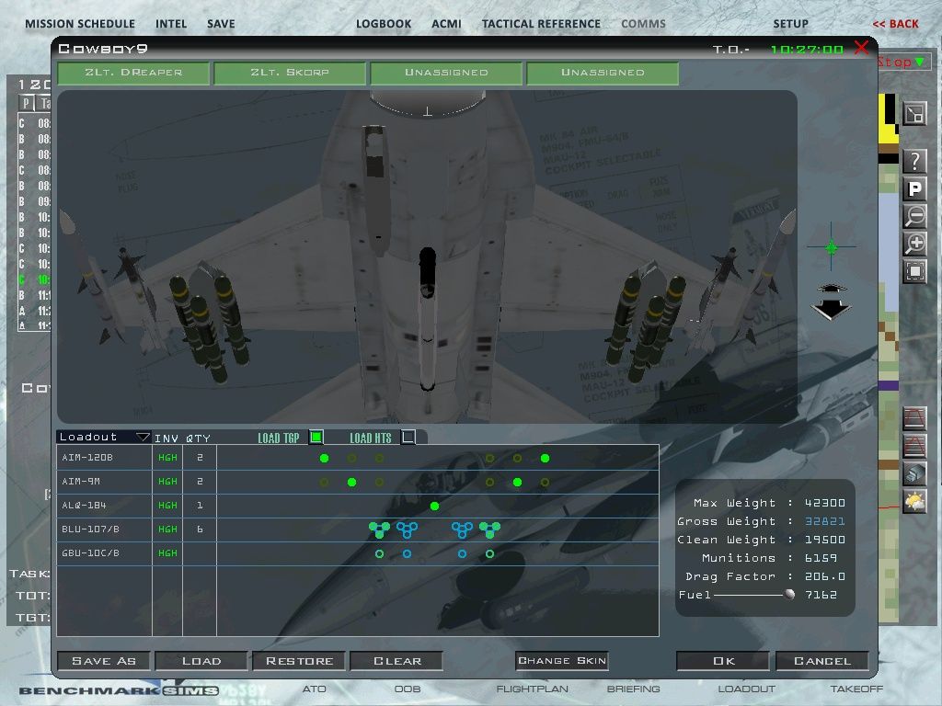Enable the Load HTS checkbox

408,437
